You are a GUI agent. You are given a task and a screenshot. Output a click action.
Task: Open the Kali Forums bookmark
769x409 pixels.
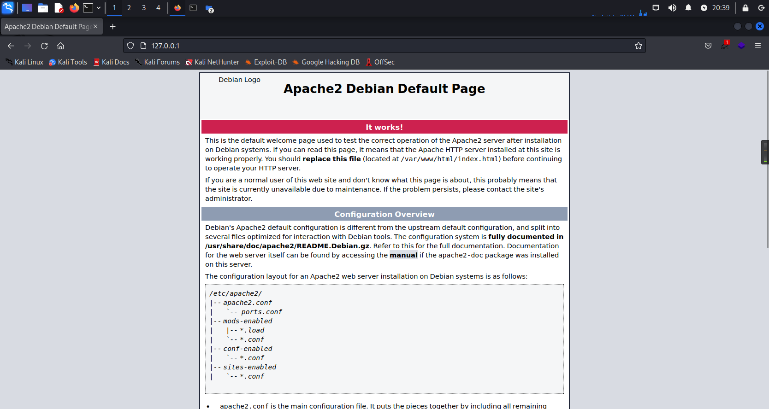(157, 62)
